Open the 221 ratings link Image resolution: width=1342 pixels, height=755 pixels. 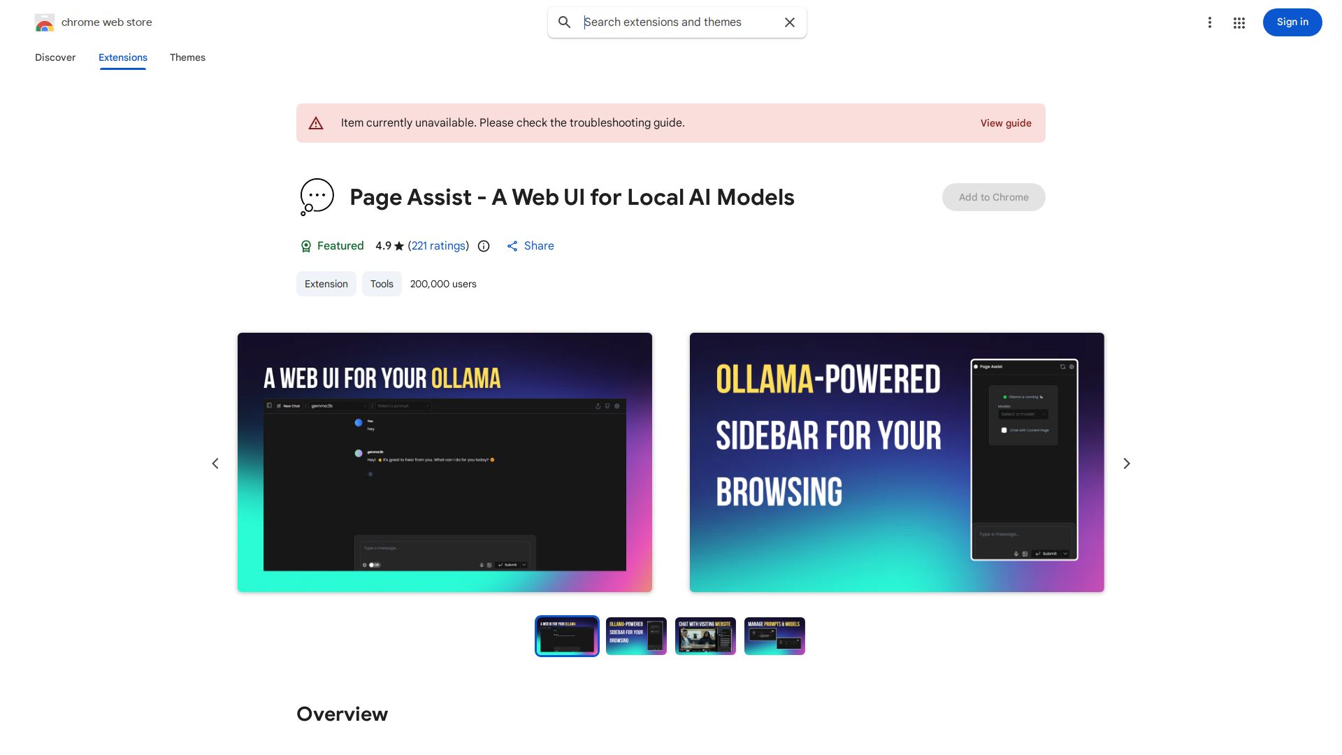(x=438, y=246)
